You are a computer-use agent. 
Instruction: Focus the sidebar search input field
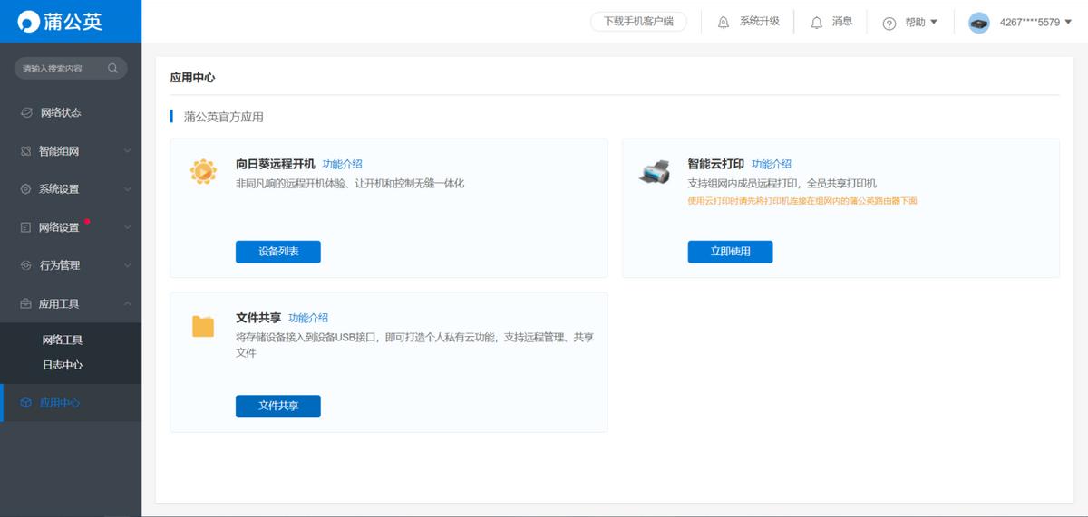tap(71, 68)
